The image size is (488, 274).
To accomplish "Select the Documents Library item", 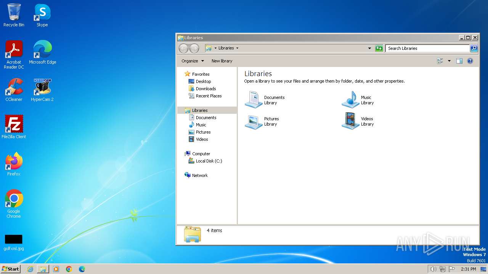I will [265, 100].
